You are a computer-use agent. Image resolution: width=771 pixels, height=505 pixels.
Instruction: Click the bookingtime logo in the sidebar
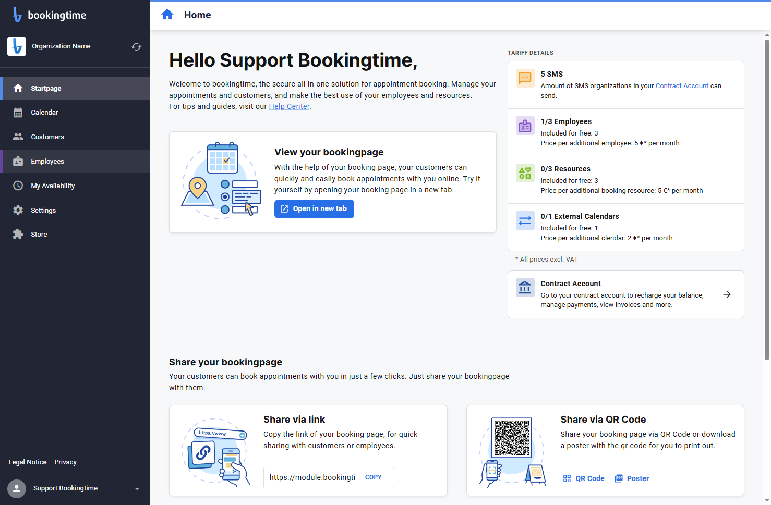(x=49, y=15)
